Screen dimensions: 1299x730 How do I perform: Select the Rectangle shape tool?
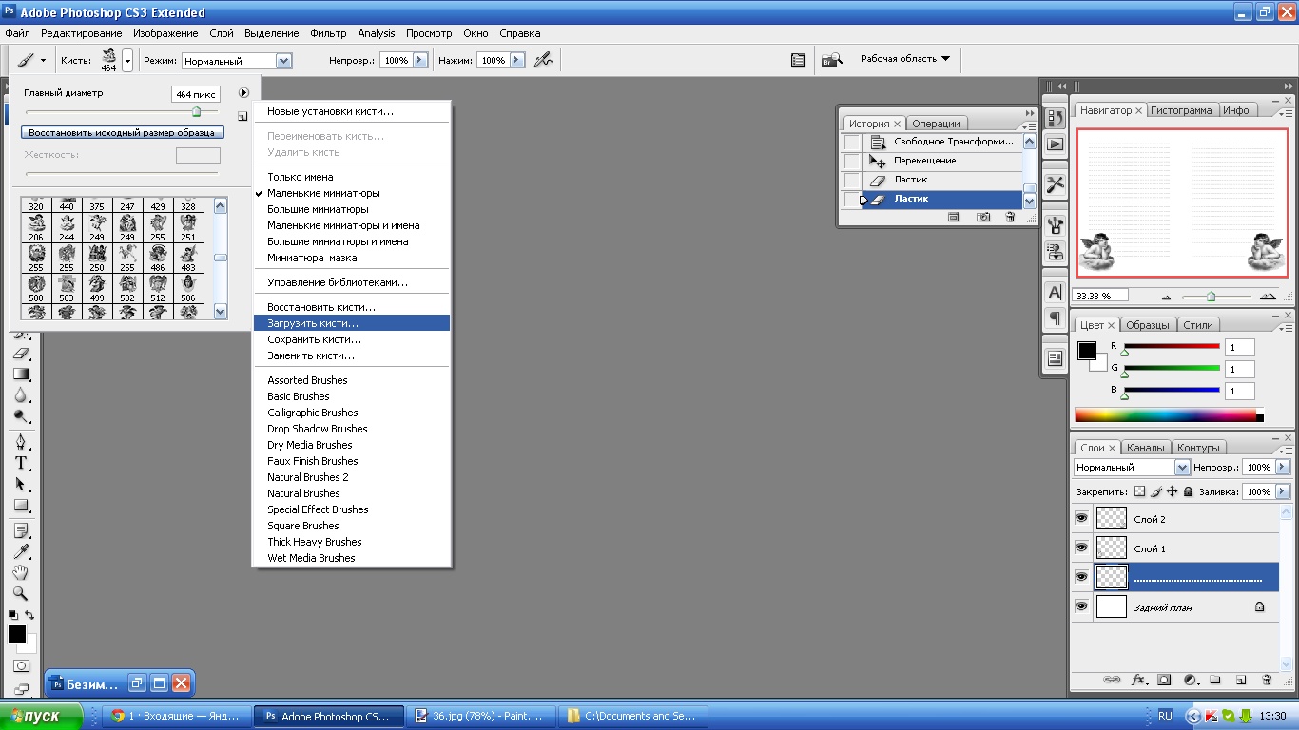[x=21, y=505]
